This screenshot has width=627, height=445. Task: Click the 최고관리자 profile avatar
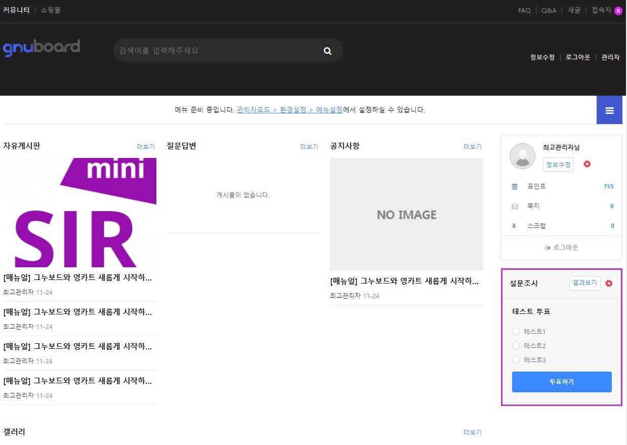tap(522, 156)
